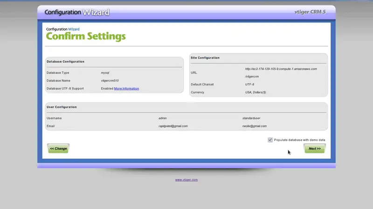Click the Default Charset label
Screen dimensions: 373x209
202,85
